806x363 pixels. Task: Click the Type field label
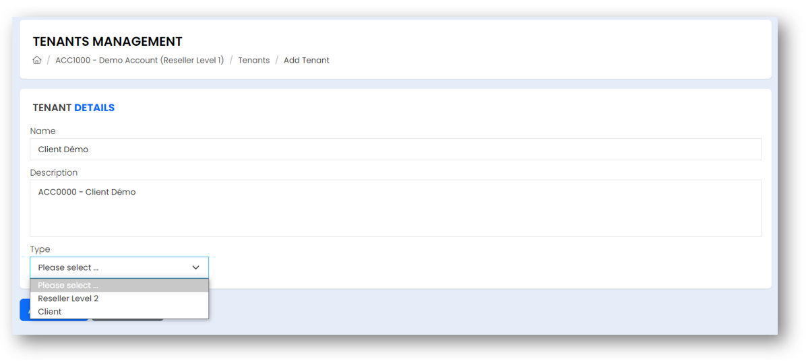40,249
